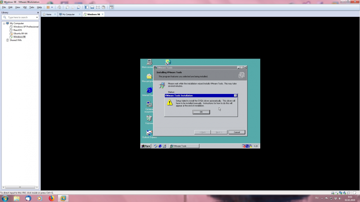Select My Computer in the Library tree

click(x=17, y=23)
